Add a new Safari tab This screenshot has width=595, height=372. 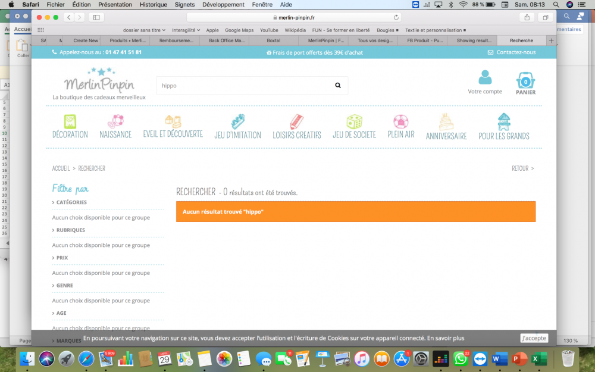[552, 40]
